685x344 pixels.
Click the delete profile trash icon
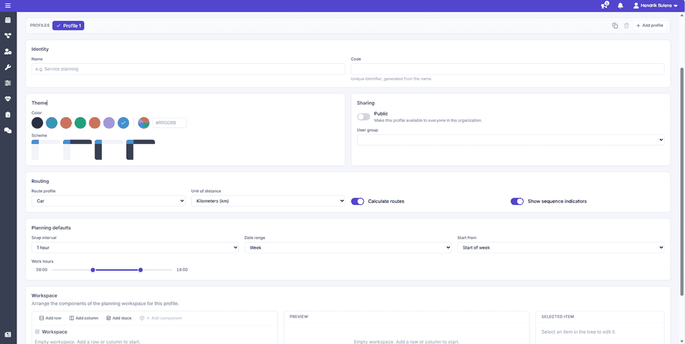(627, 26)
